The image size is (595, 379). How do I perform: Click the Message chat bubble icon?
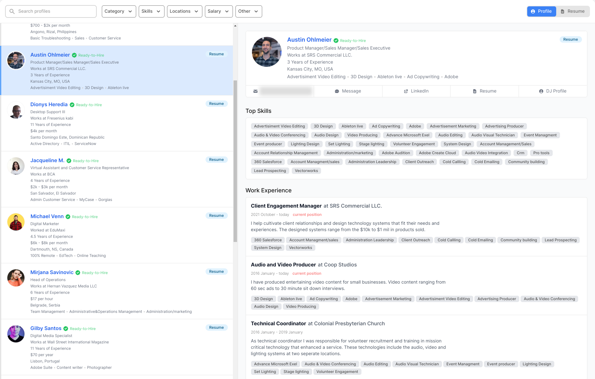coord(337,91)
